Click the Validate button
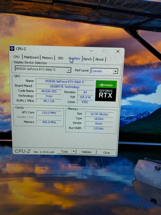161x215 pixels. pyautogui.click(x=86, y=152)
